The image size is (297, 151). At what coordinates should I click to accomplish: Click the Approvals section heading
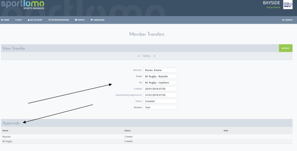click(11, 123)
